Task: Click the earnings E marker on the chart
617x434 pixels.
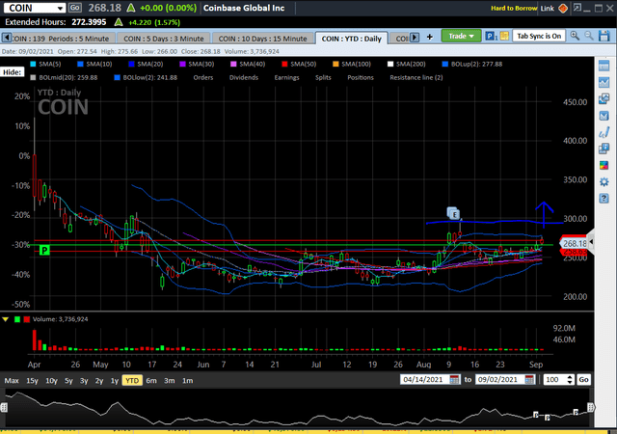Action: 454,214
